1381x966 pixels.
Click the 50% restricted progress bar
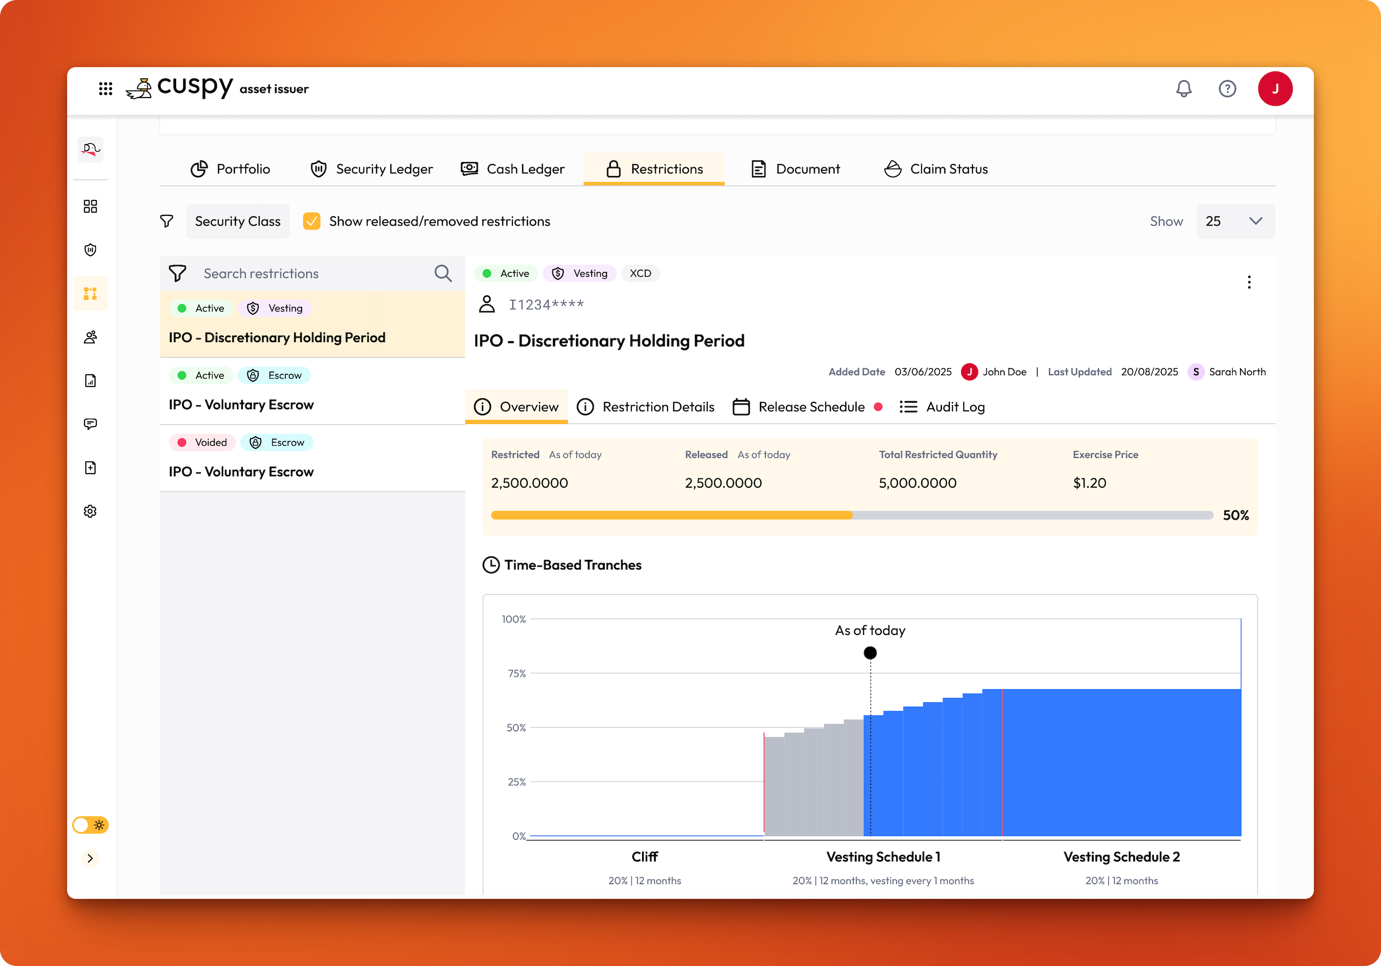(852, 516)
